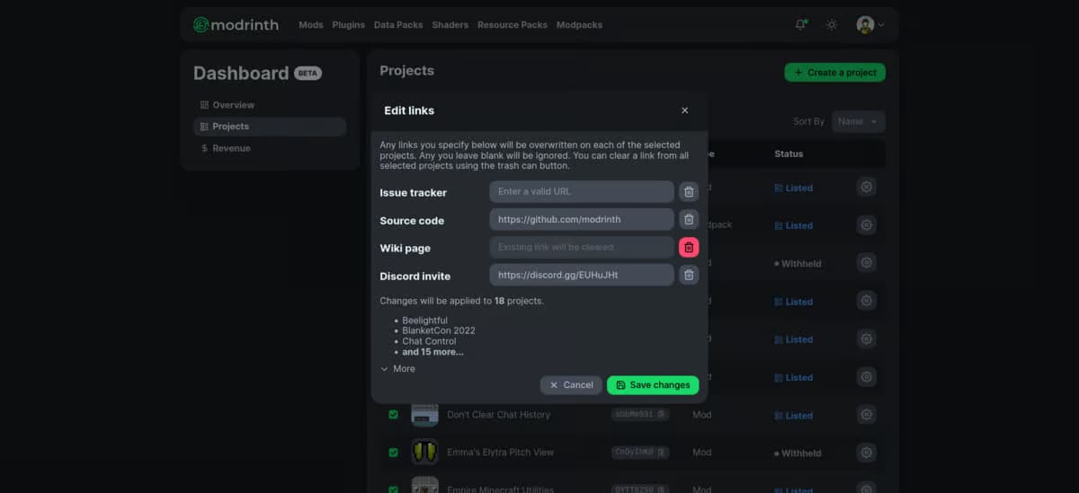The image size is (1079, 493).
Task: Uncheck Emma's Elytra Pitch View checkbox
Action: [393, 453]
